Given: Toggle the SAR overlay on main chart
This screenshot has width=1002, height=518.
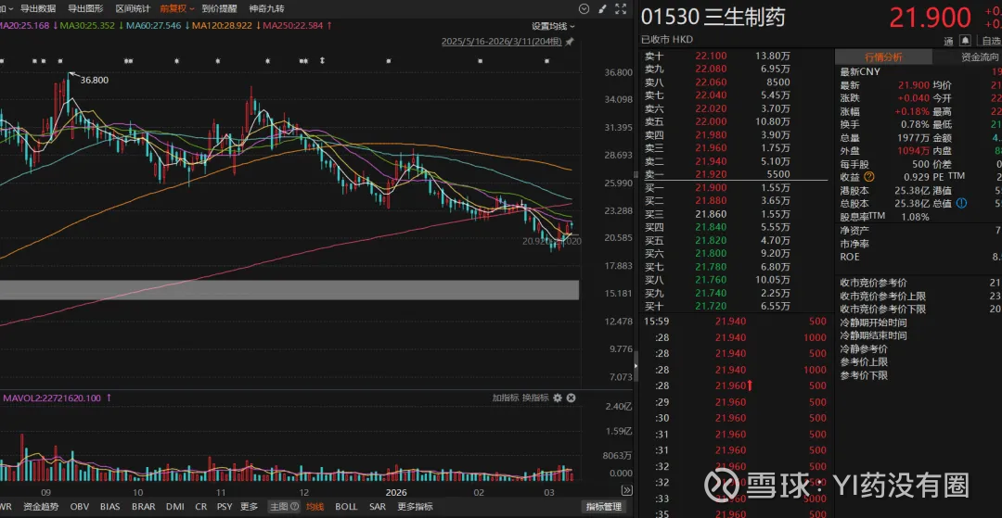Looking at the screenshot, I should pos(378,507).
